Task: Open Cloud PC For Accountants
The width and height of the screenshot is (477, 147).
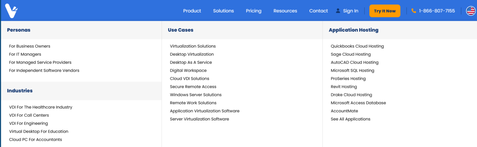Action: [35, 140]
